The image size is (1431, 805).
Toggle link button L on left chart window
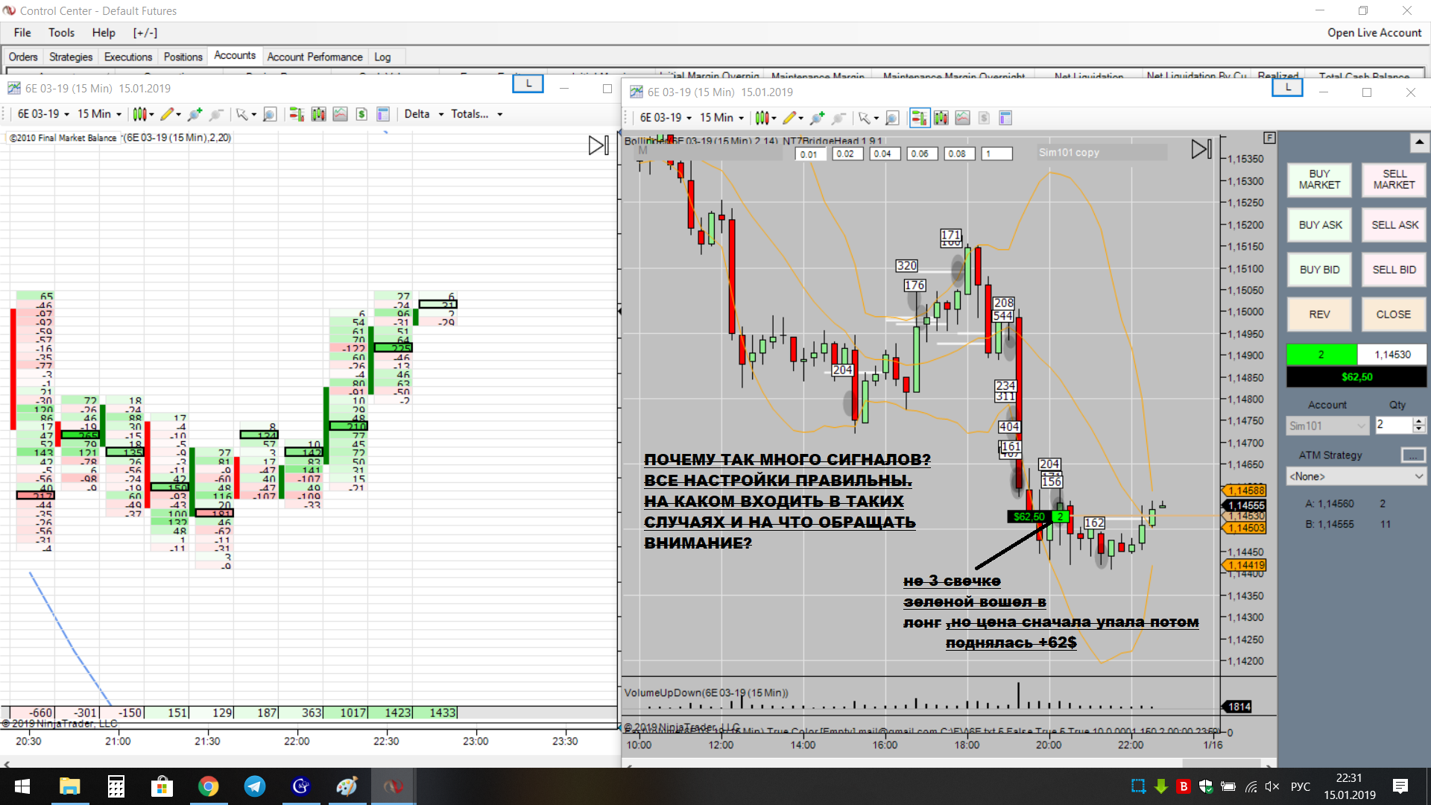(528, 83)
